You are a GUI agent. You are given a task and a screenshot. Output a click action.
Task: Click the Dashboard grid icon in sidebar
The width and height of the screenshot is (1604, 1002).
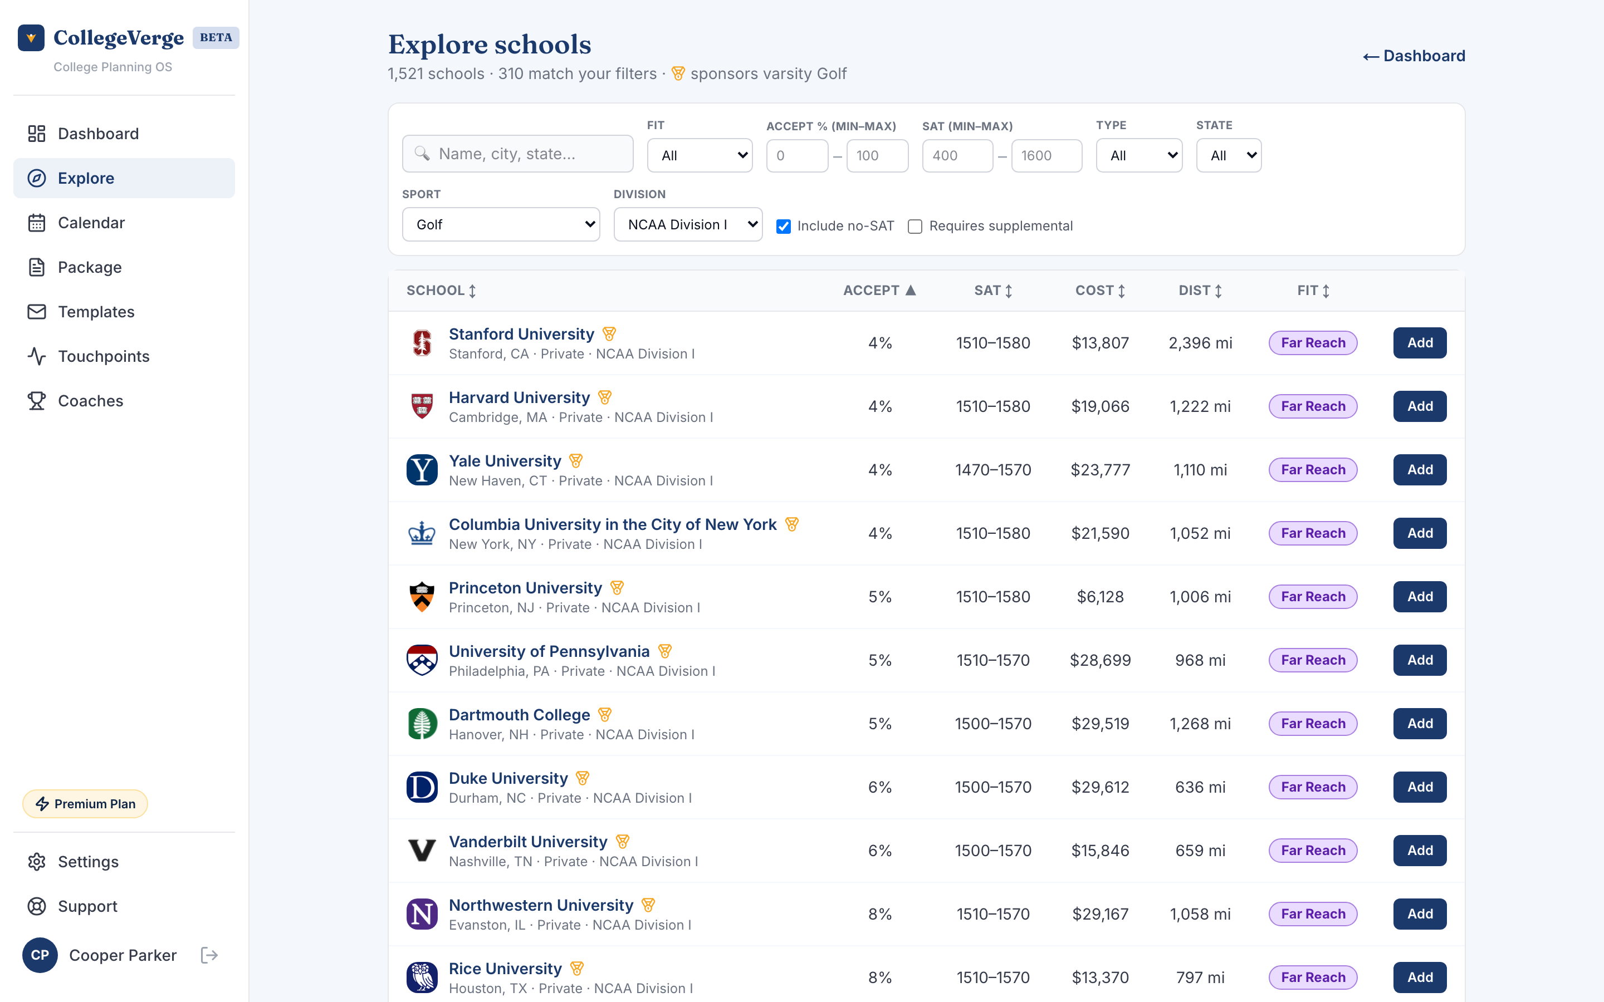click(x=36, y=134)
